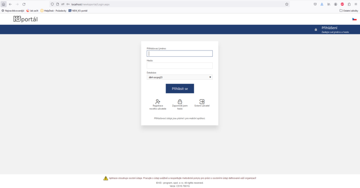Show the site information page icon
Image resolution: width=360 pixels, height=188 pixels.
tap(58, 4)
